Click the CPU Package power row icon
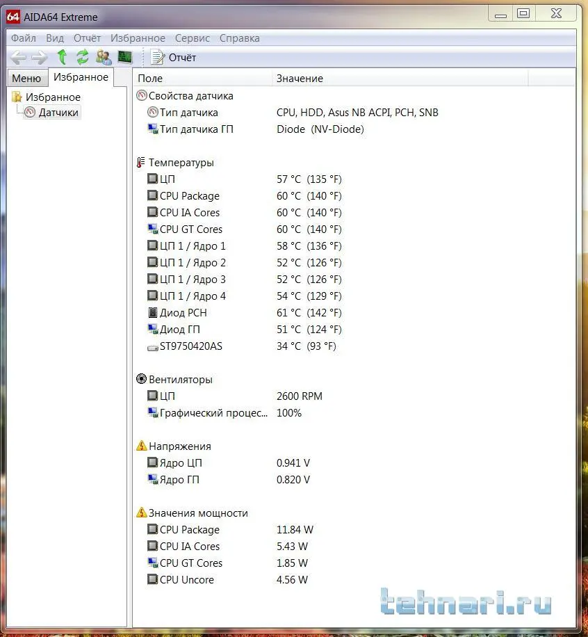 153,529
